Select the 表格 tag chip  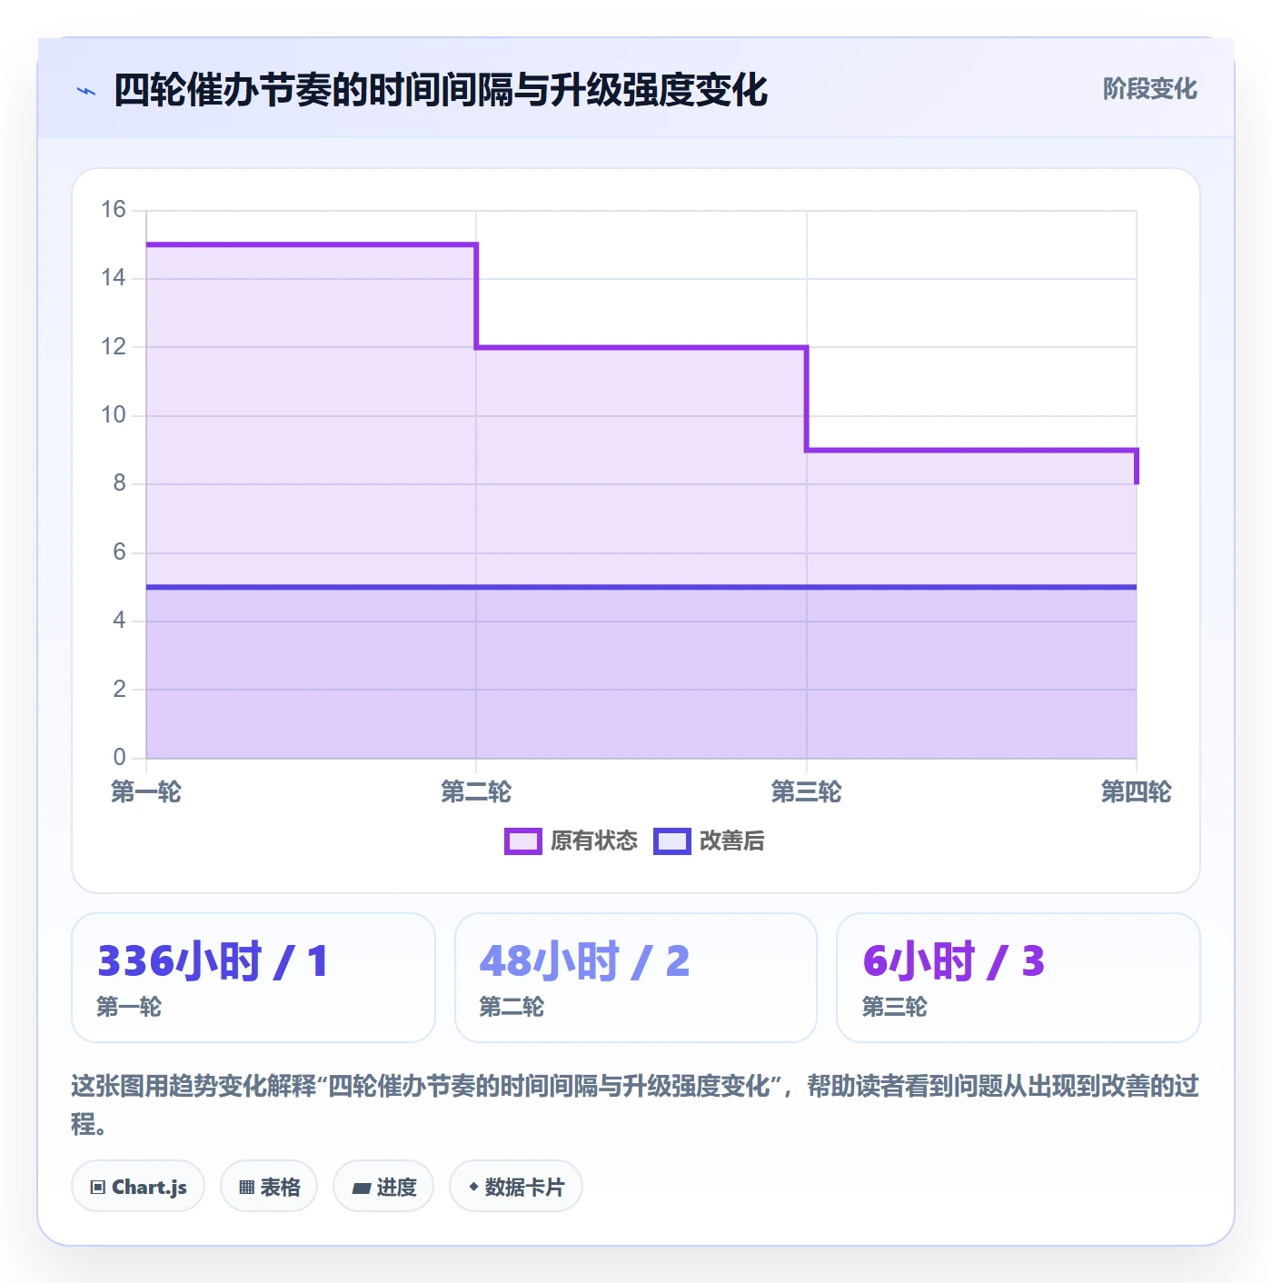[269, 1186]
